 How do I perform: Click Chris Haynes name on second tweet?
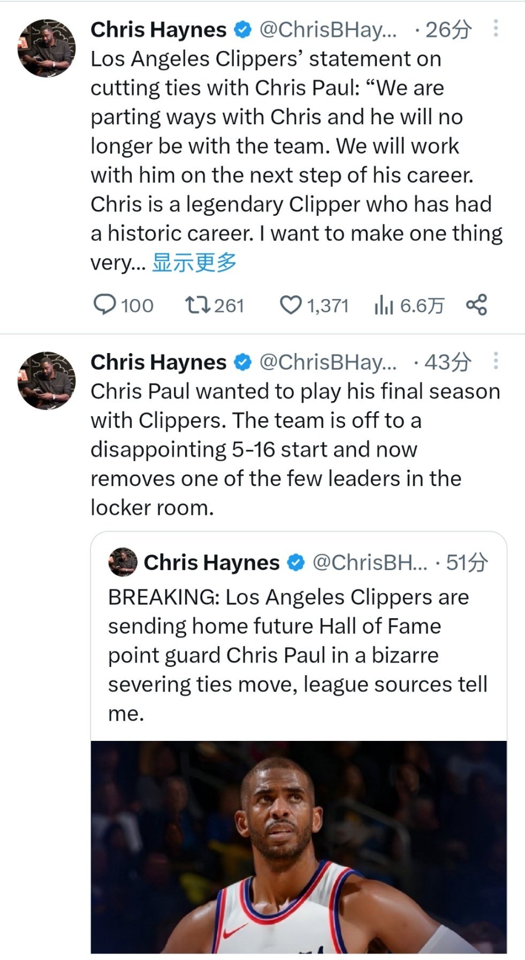[158, 363]
